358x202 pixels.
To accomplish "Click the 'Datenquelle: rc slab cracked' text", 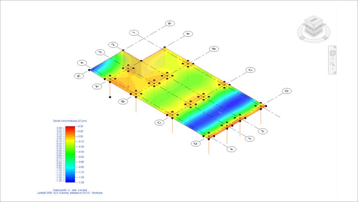I will [x=70, y=190].
